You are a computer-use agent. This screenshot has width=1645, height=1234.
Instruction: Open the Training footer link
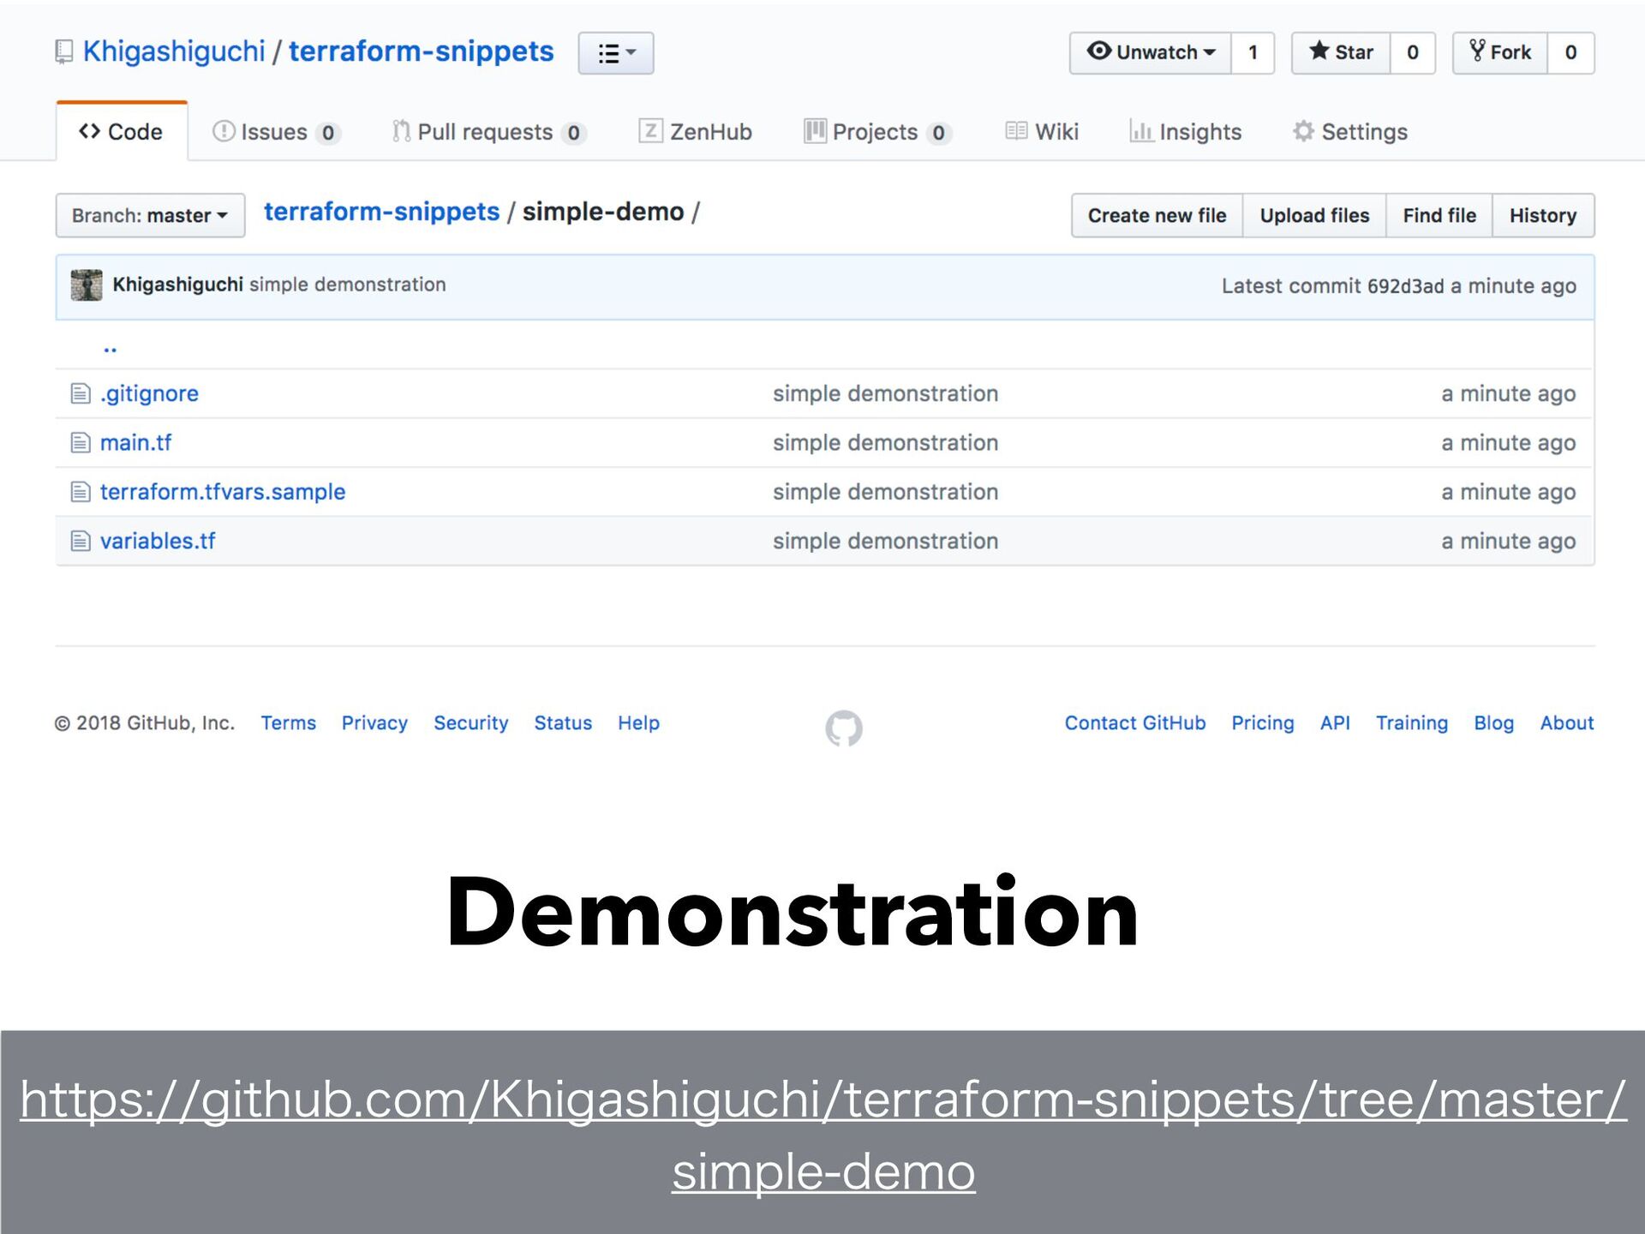point(1411,723)
